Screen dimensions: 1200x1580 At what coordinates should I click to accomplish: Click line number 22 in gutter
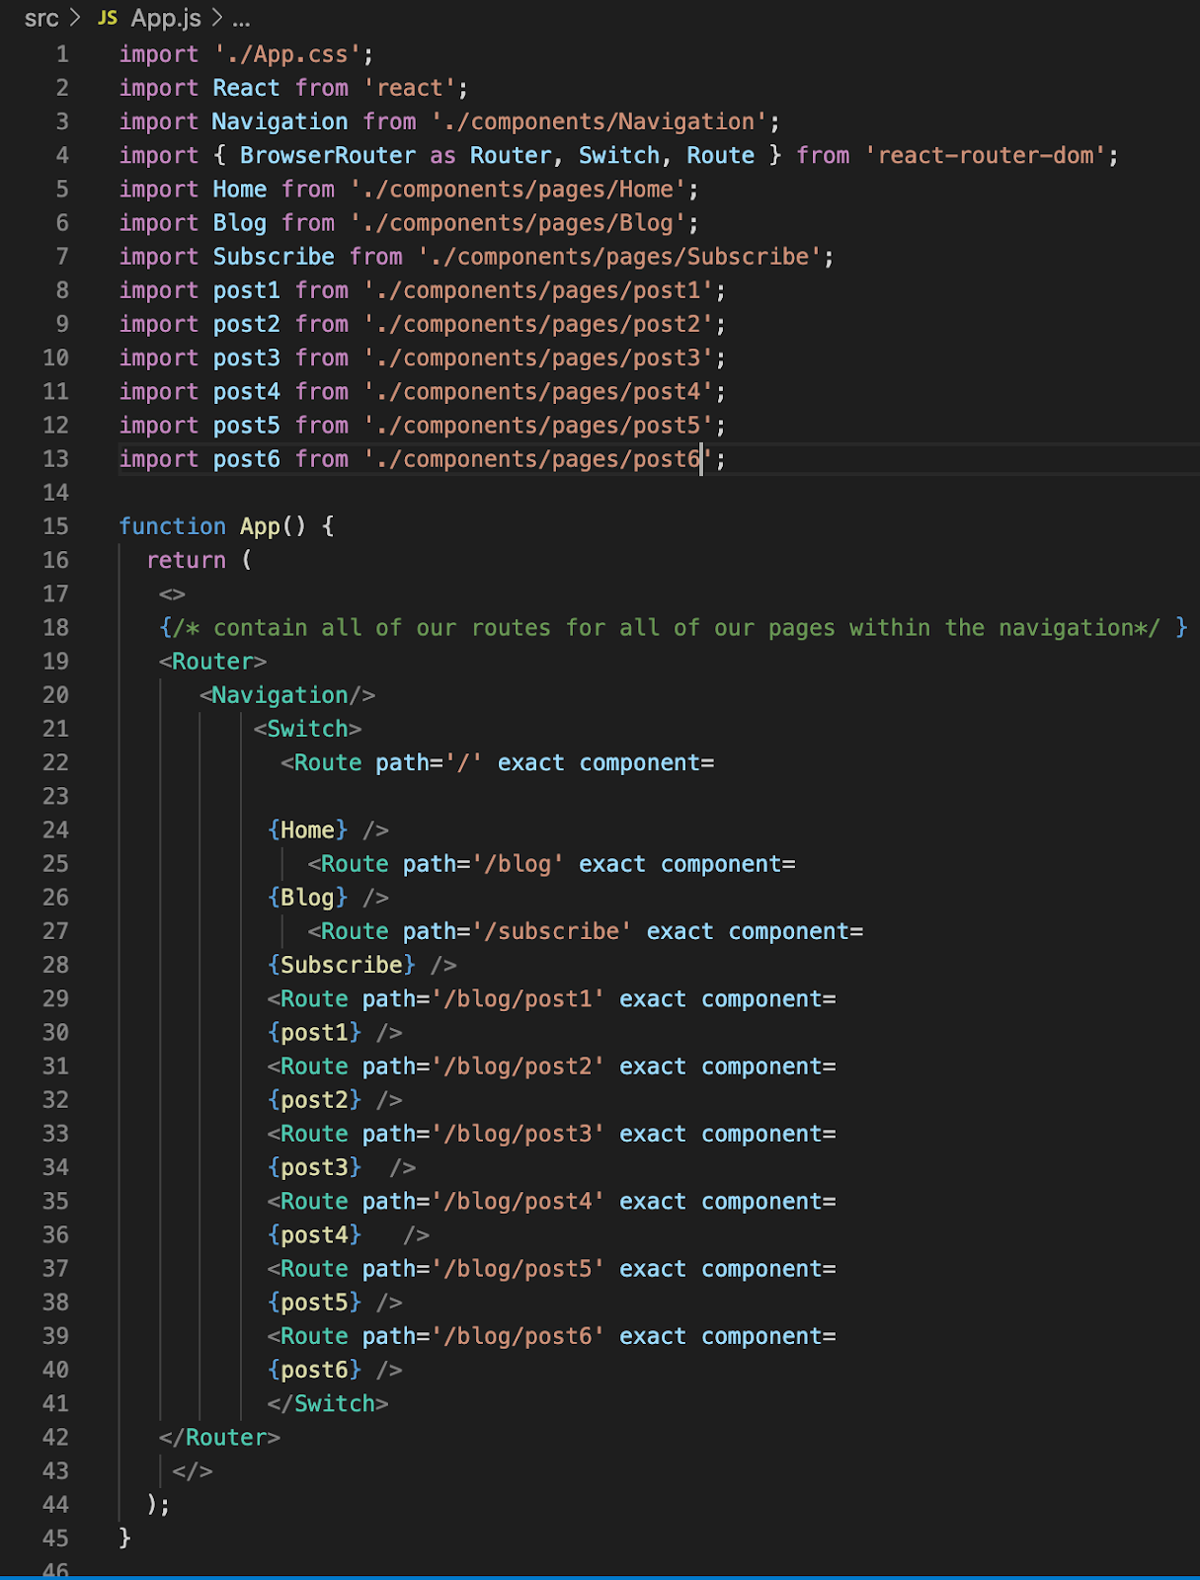click(x=56, y=762)
